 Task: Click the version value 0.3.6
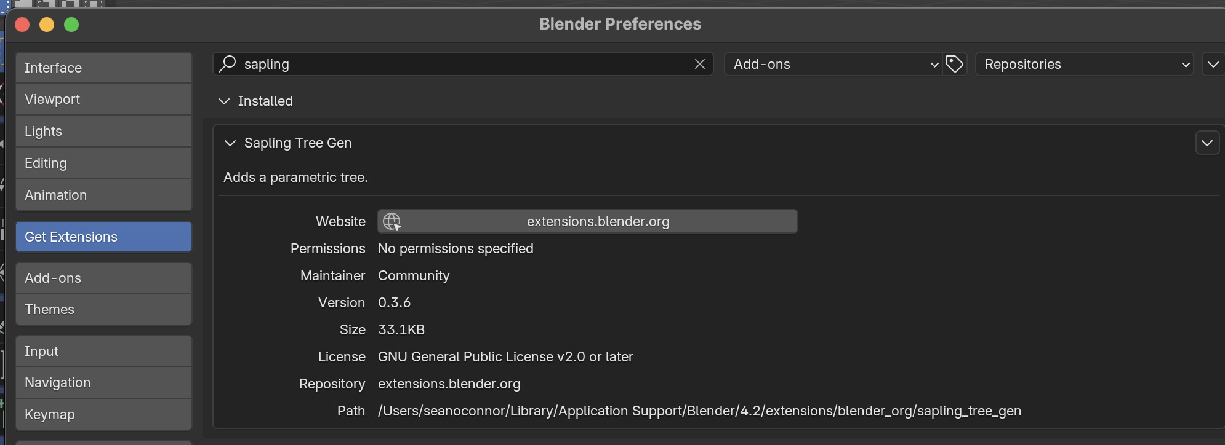click(x=394, y=302)
